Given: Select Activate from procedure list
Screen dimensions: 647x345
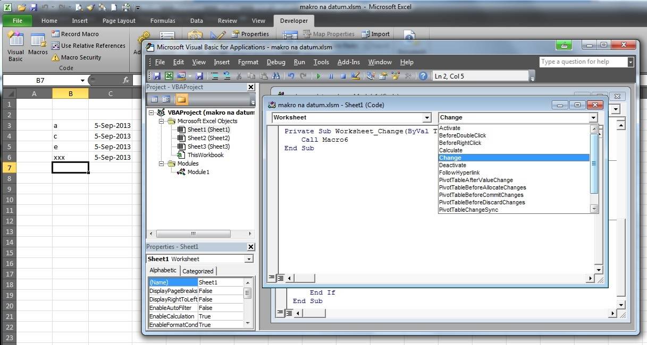Looking at the screenshot, I should [x=514, y=128].
